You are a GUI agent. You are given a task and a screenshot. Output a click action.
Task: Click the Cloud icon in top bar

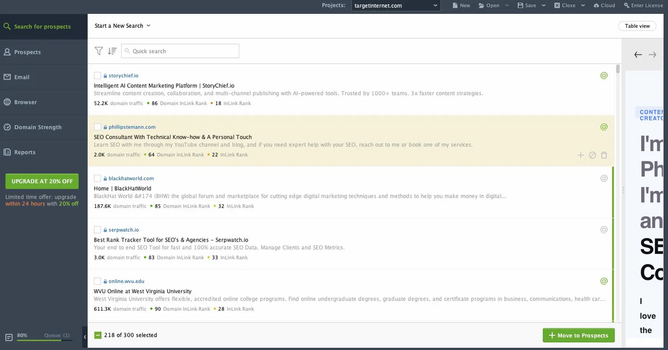(596, 6)
